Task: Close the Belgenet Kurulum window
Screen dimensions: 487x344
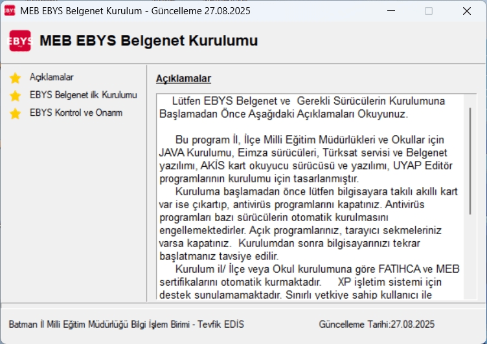Action: point(467,11)
